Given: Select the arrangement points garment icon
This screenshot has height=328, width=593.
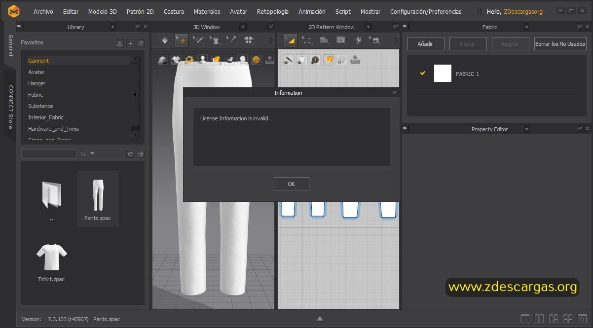Looking at the screenshot, I should pos(249,40).
